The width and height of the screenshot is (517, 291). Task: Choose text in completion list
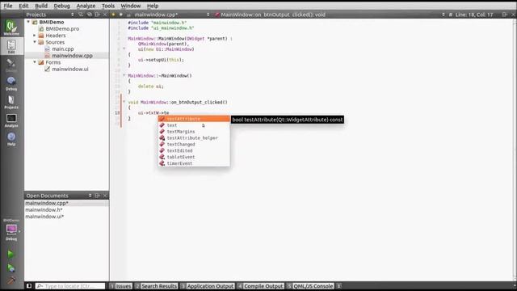pyautogui.click(x=194, y=125)
